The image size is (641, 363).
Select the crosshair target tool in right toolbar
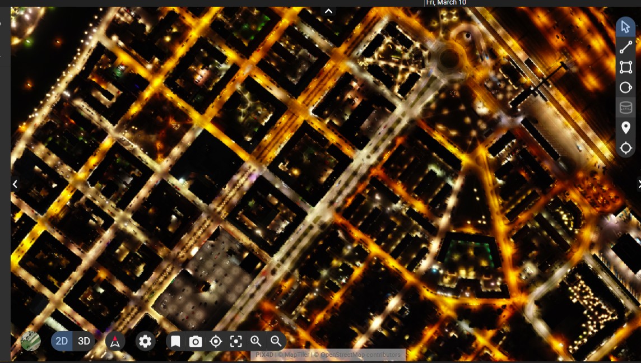coord(625,148)
